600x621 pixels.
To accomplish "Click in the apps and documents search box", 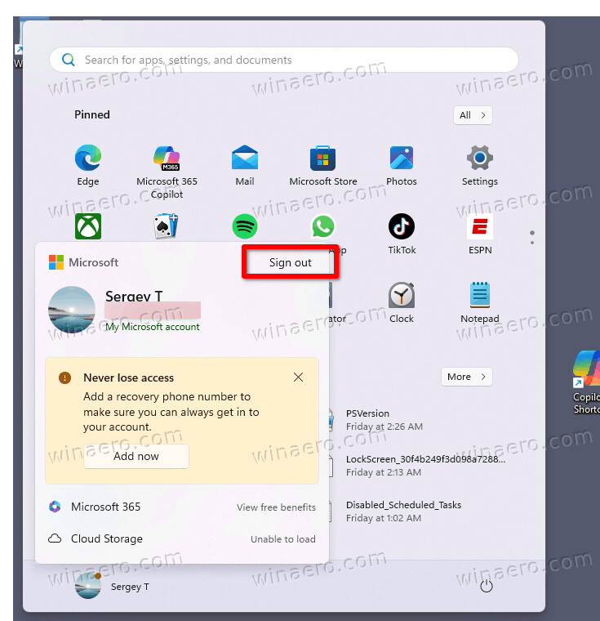I will point(284,60).
